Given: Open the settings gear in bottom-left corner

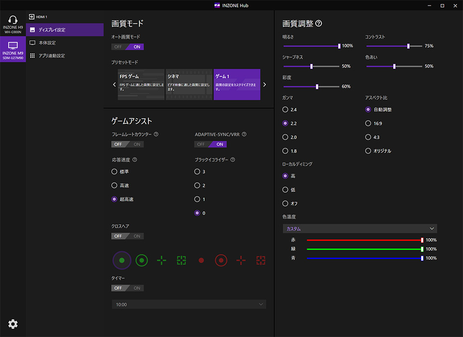Looking at the screenshot, I should [x=13, y=324].
